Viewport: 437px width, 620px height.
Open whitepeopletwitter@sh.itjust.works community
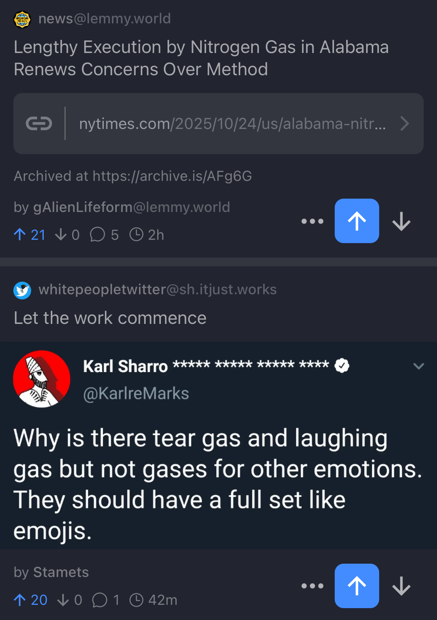158,289
